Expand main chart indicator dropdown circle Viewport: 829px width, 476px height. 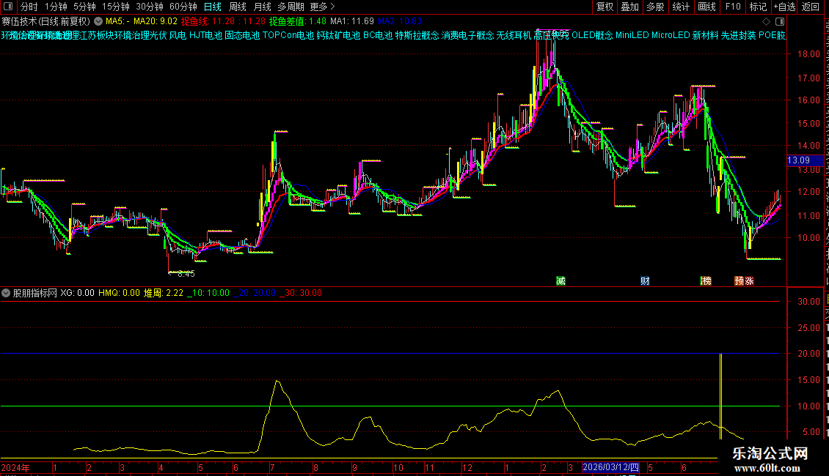[x=98, y=21]
